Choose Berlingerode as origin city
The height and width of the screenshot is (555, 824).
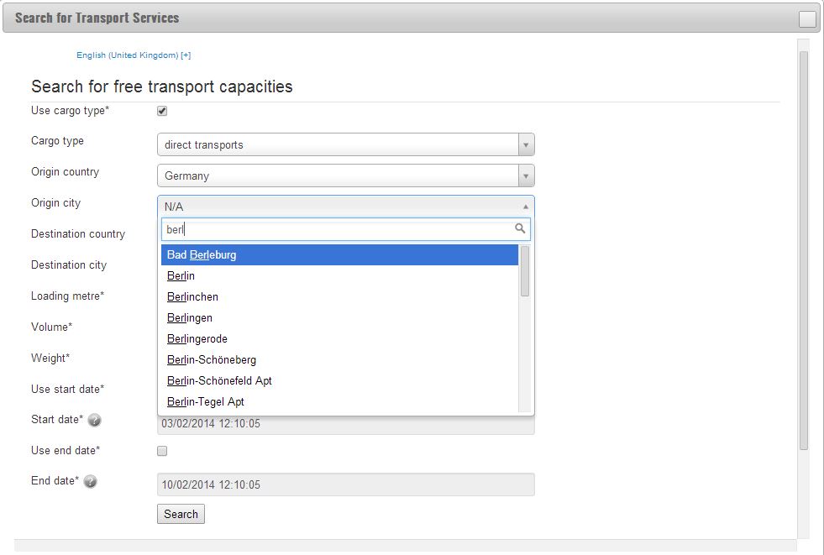(x=339, y=338)
